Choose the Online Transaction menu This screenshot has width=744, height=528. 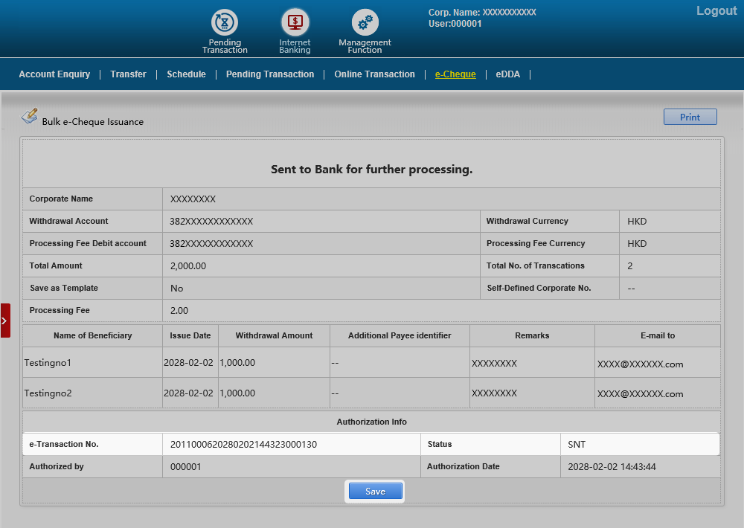click(x=374, y=74)
